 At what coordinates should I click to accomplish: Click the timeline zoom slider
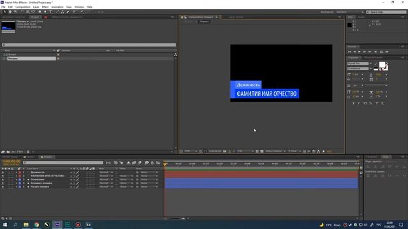point(175,219)
